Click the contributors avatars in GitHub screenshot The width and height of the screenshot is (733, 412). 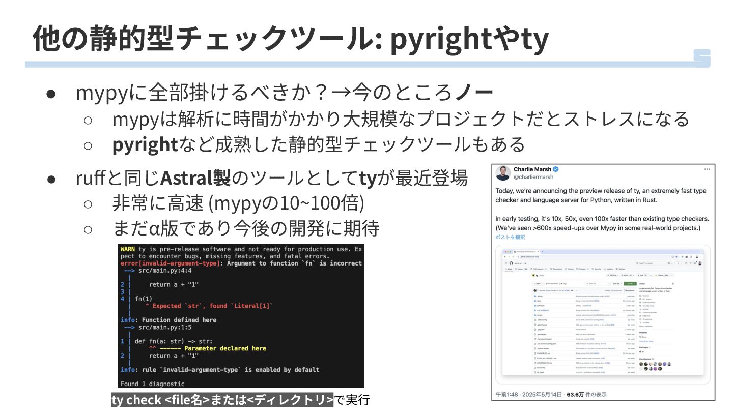click(656, 366)
